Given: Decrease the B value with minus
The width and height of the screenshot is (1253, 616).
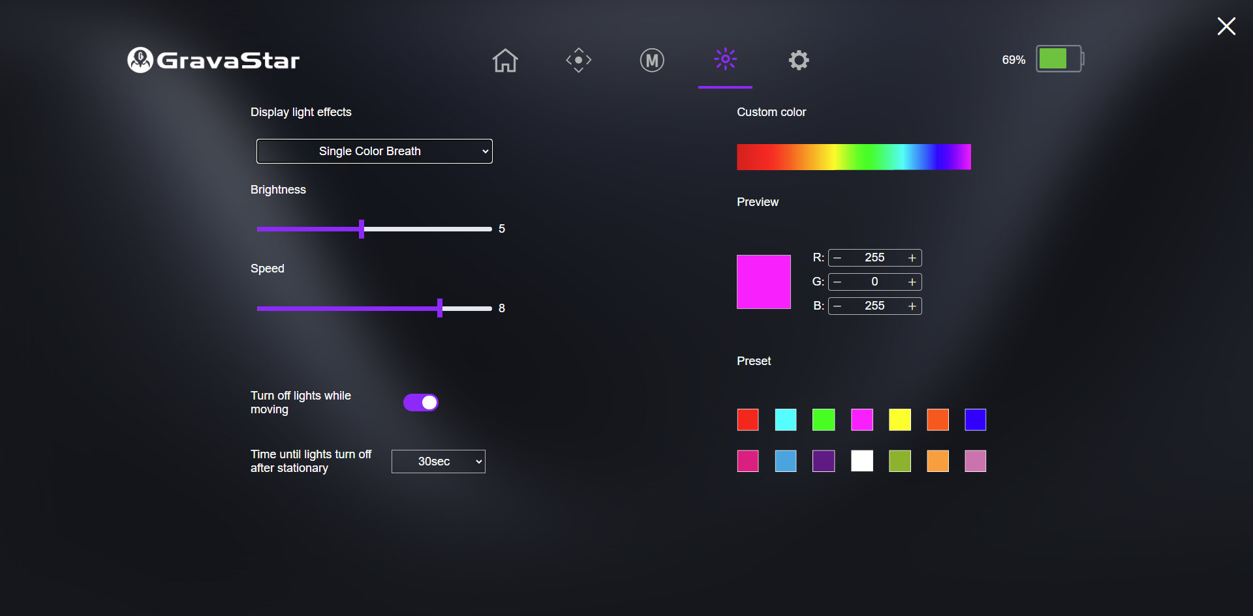Looking at the screenshot, I should pos(837,306).
